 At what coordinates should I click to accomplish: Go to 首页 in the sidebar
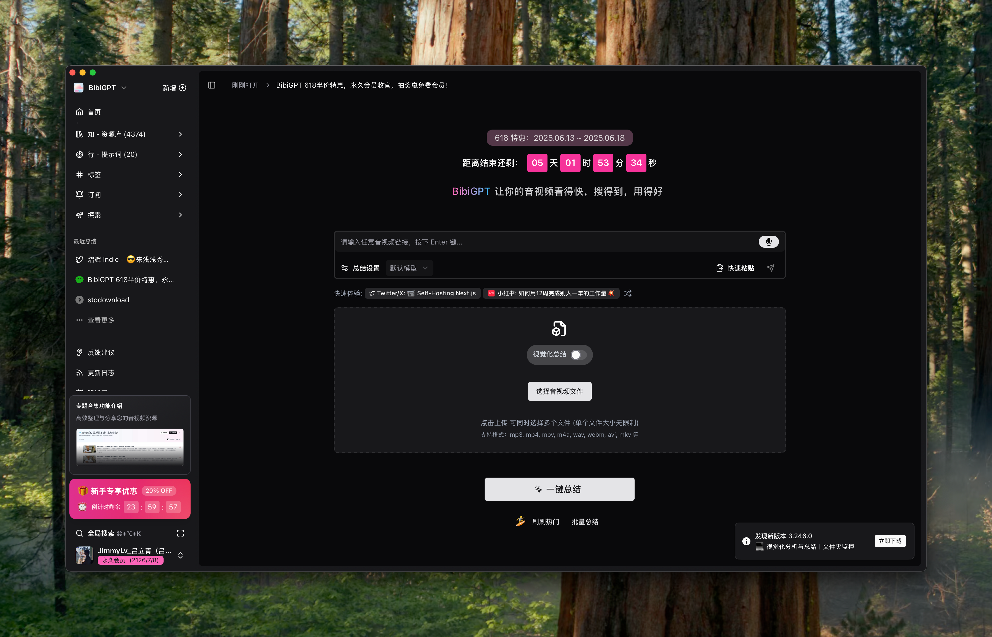click(x=130, y=112)
